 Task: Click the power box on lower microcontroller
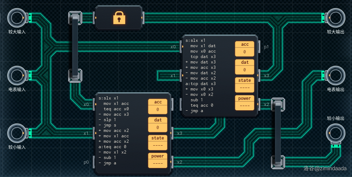pos(158,160)
